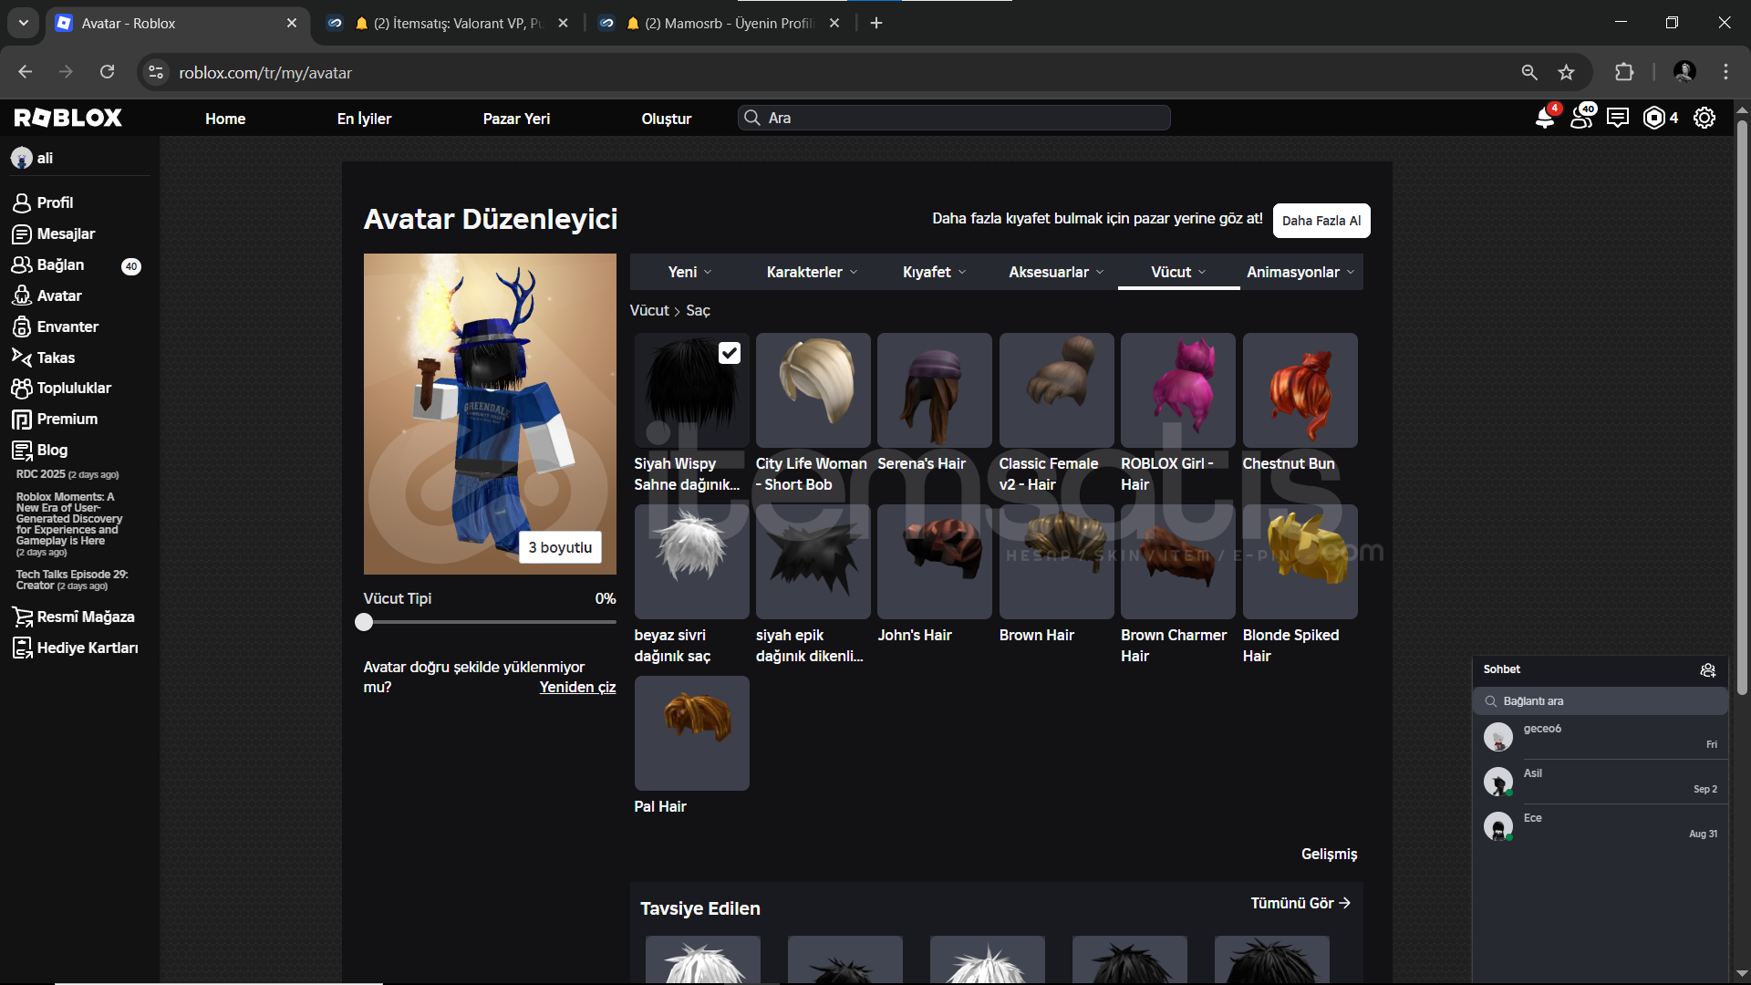1751x985 pixels.
Task: Open the Roblox notifications bell
Action: click(1545, 118)
